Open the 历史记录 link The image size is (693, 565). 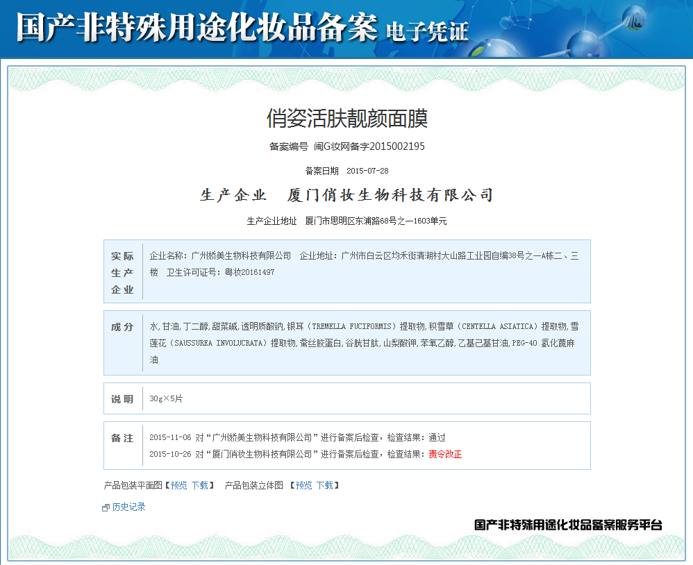click(128, 507)
